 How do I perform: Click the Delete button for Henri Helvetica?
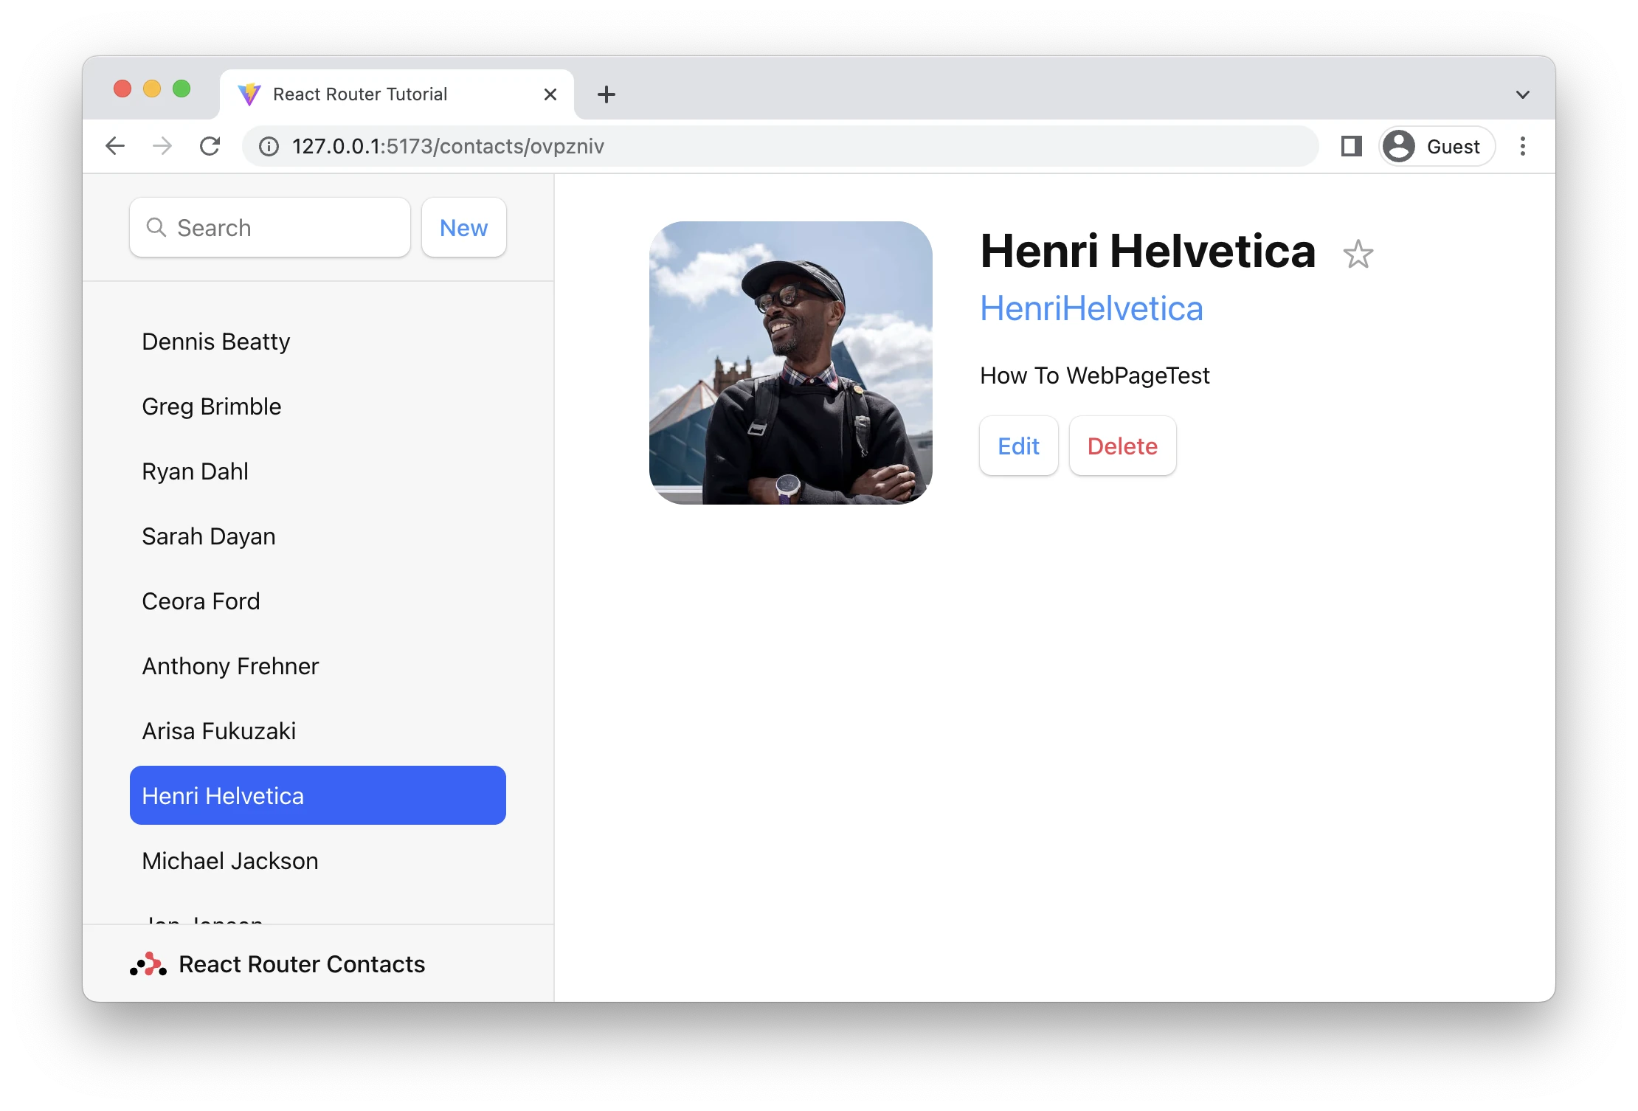coord(1121,446)
